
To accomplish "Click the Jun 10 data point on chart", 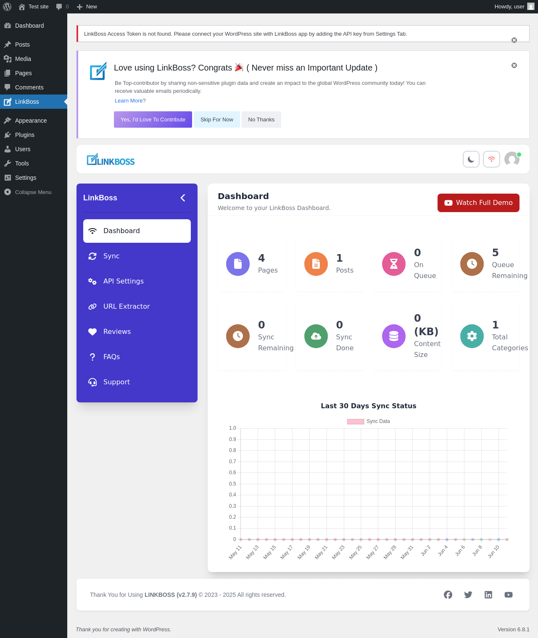I will 498,539.
